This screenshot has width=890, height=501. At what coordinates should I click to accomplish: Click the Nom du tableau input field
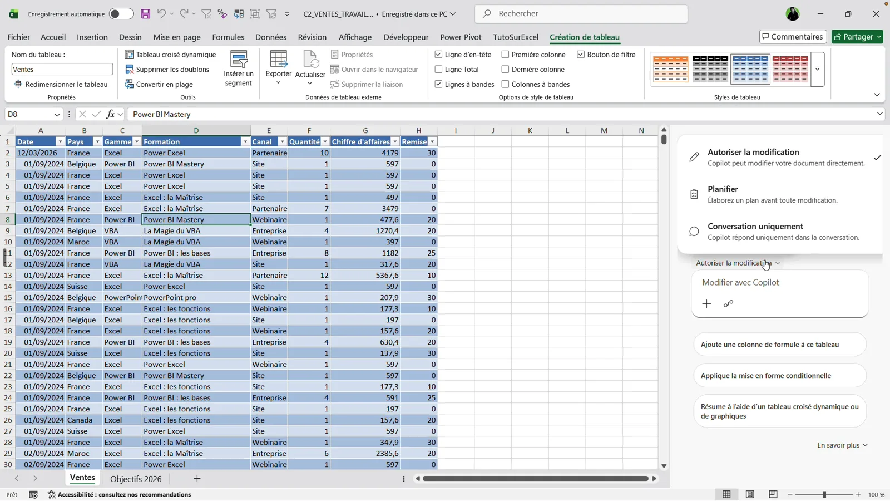coord(62,70)
